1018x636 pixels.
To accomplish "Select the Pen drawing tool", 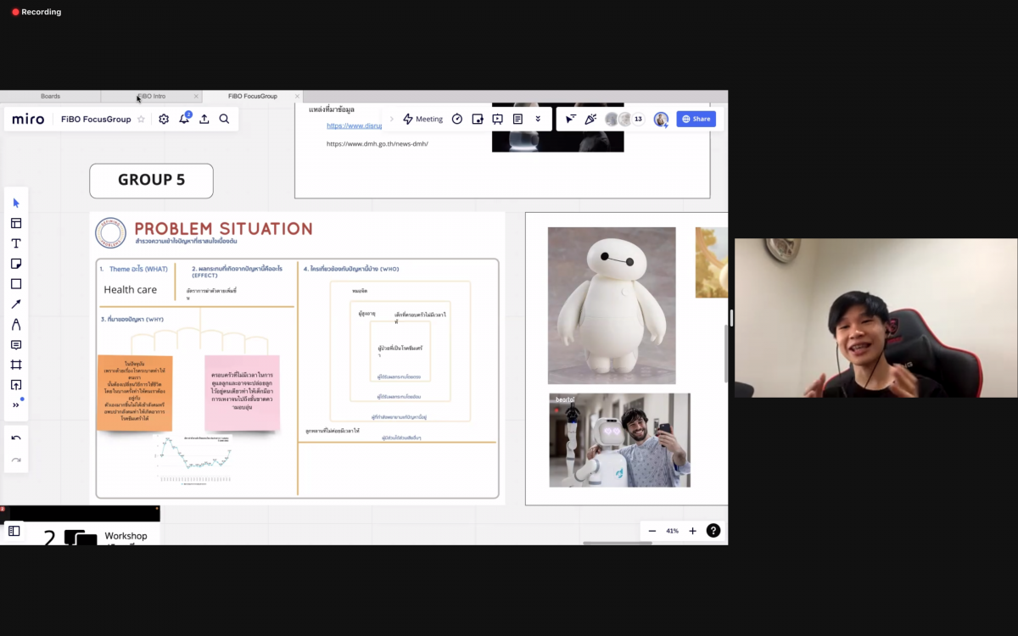I will click(15, 325).
